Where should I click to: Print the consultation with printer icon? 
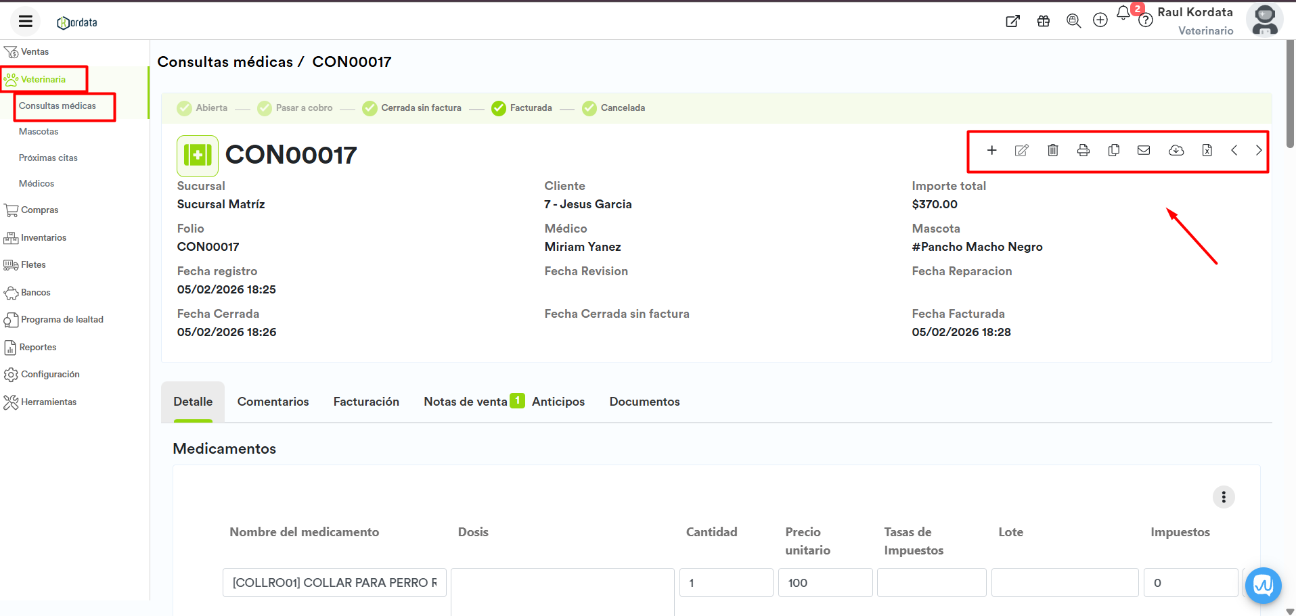coord(1083,150)
